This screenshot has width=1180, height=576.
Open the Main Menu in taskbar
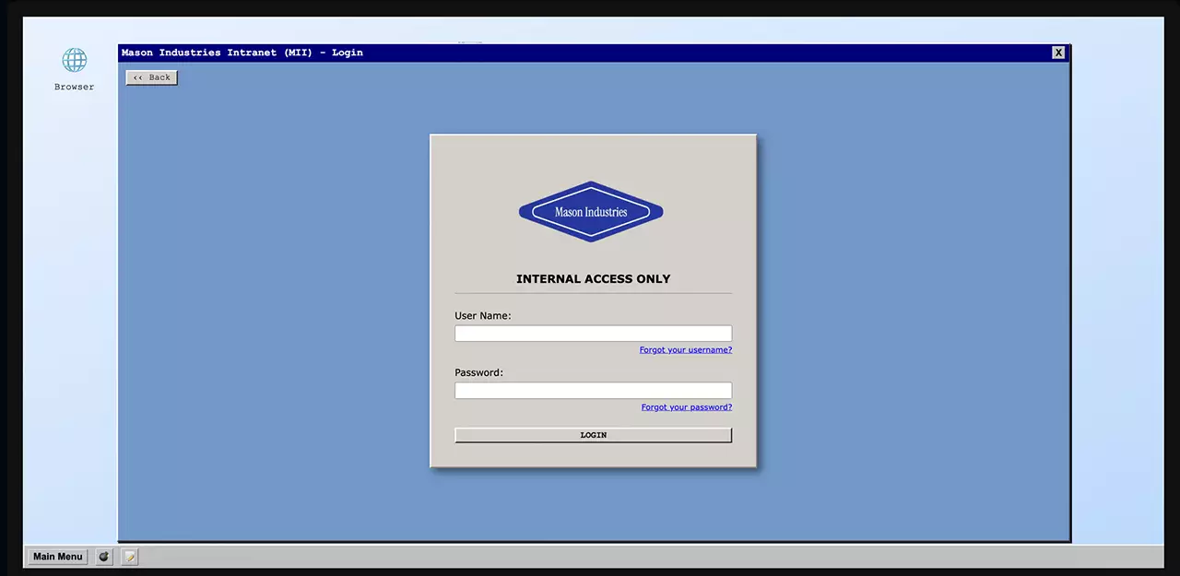click(57, 557)
